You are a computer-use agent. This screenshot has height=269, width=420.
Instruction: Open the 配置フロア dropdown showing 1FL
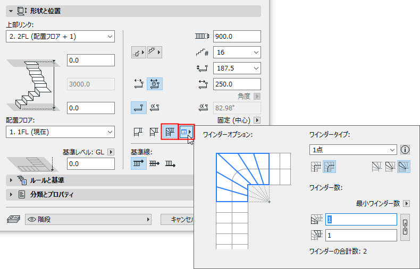coord(60,132)
